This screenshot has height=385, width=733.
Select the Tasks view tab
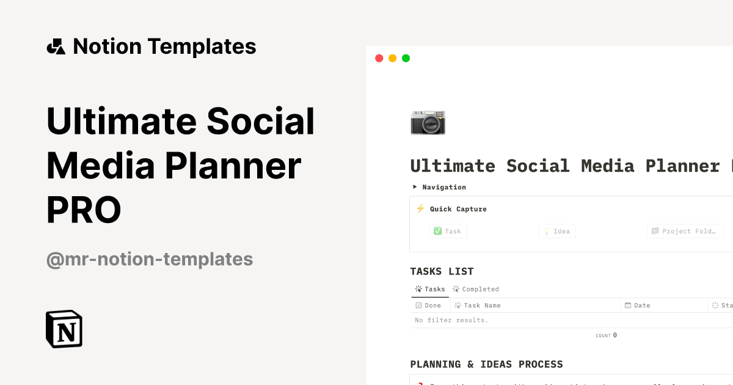pyautogui.click(x=430, y=289)
